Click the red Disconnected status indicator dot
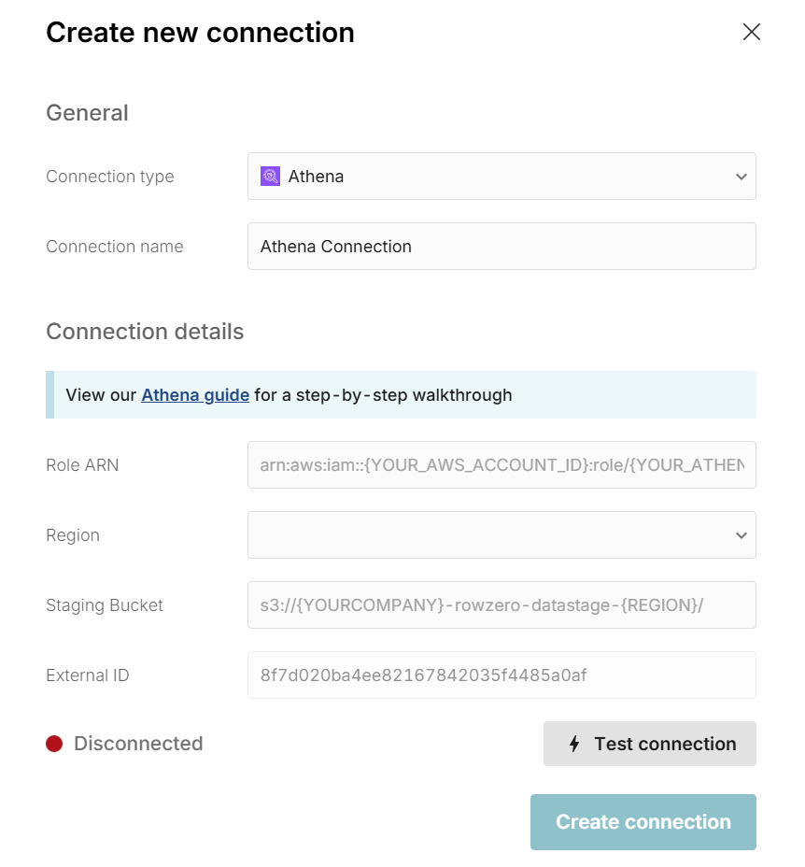 click(53, 743)
